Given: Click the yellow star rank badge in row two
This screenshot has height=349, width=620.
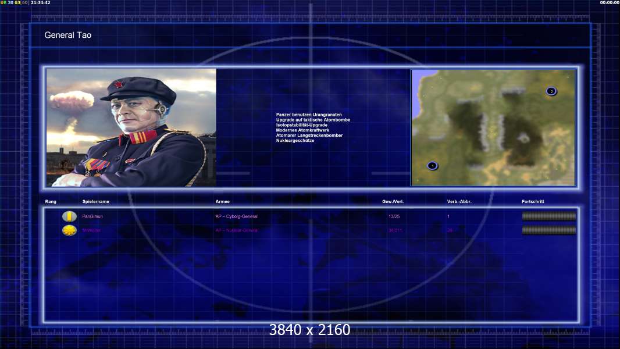Looking at the screenshot, I should point(69,230).
